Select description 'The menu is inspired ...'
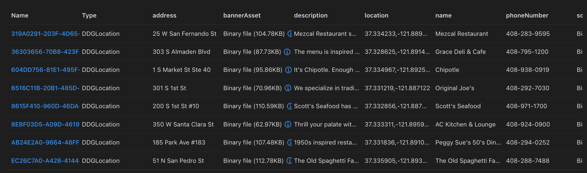587x173 pixels. pyautogui.click(x=327, y=52)
